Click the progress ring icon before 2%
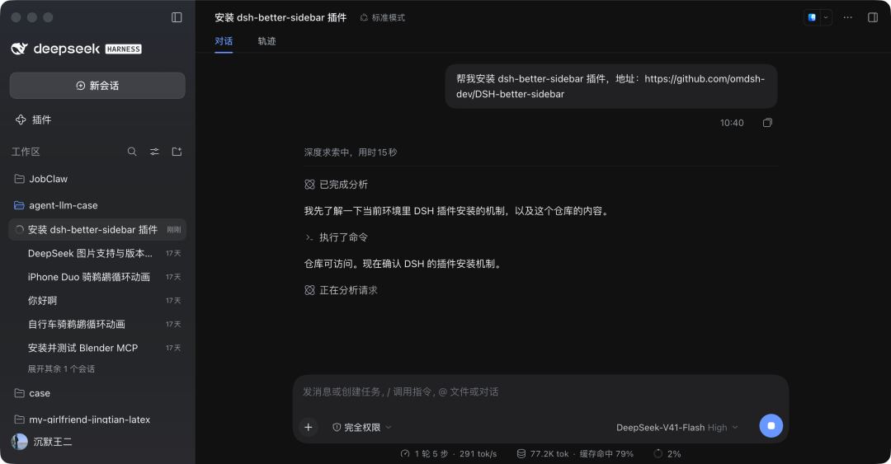Viewport: 891px width, 464px height. (658, 454)
